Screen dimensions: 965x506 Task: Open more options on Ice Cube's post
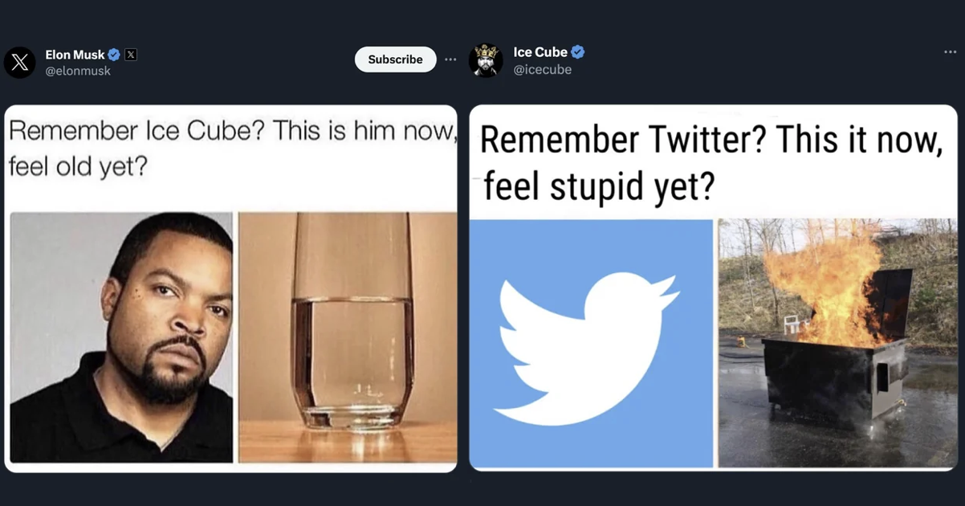point(950,52)
